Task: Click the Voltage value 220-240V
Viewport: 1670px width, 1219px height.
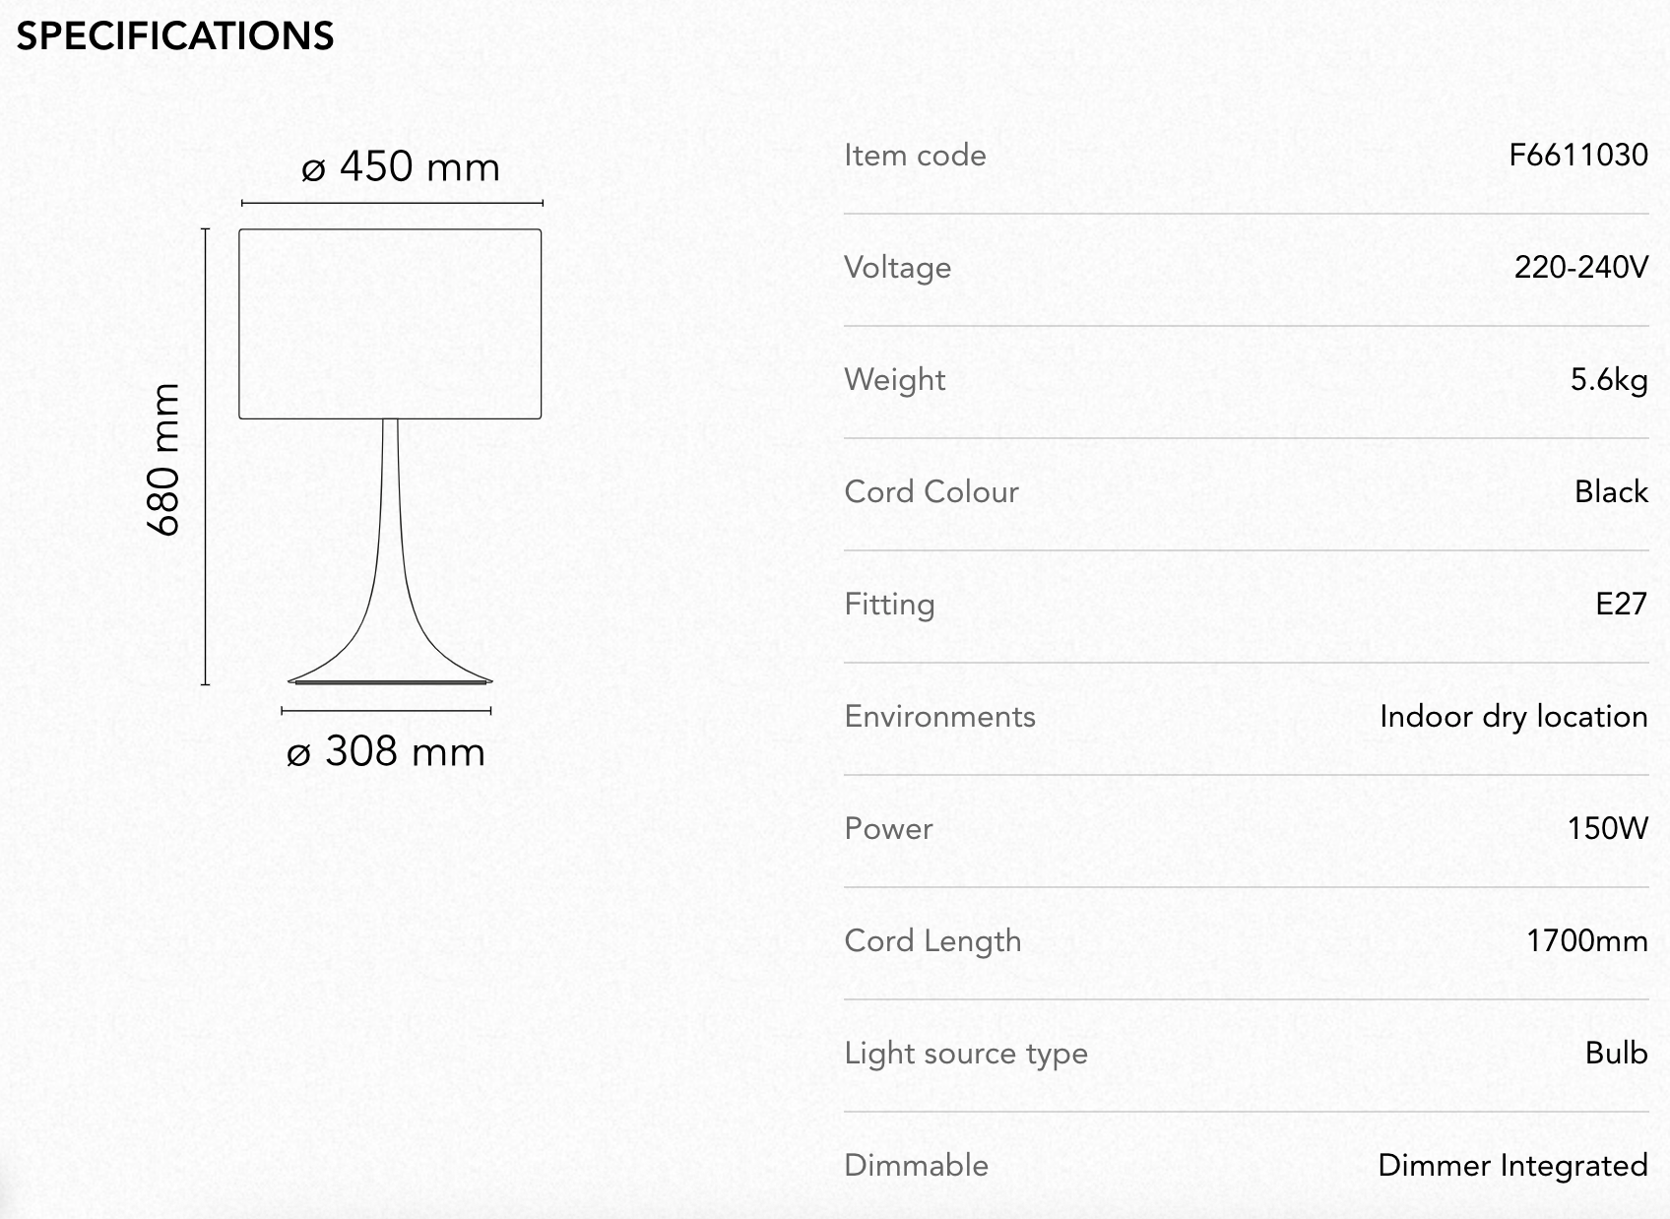Action: [x=1581, y=267]
